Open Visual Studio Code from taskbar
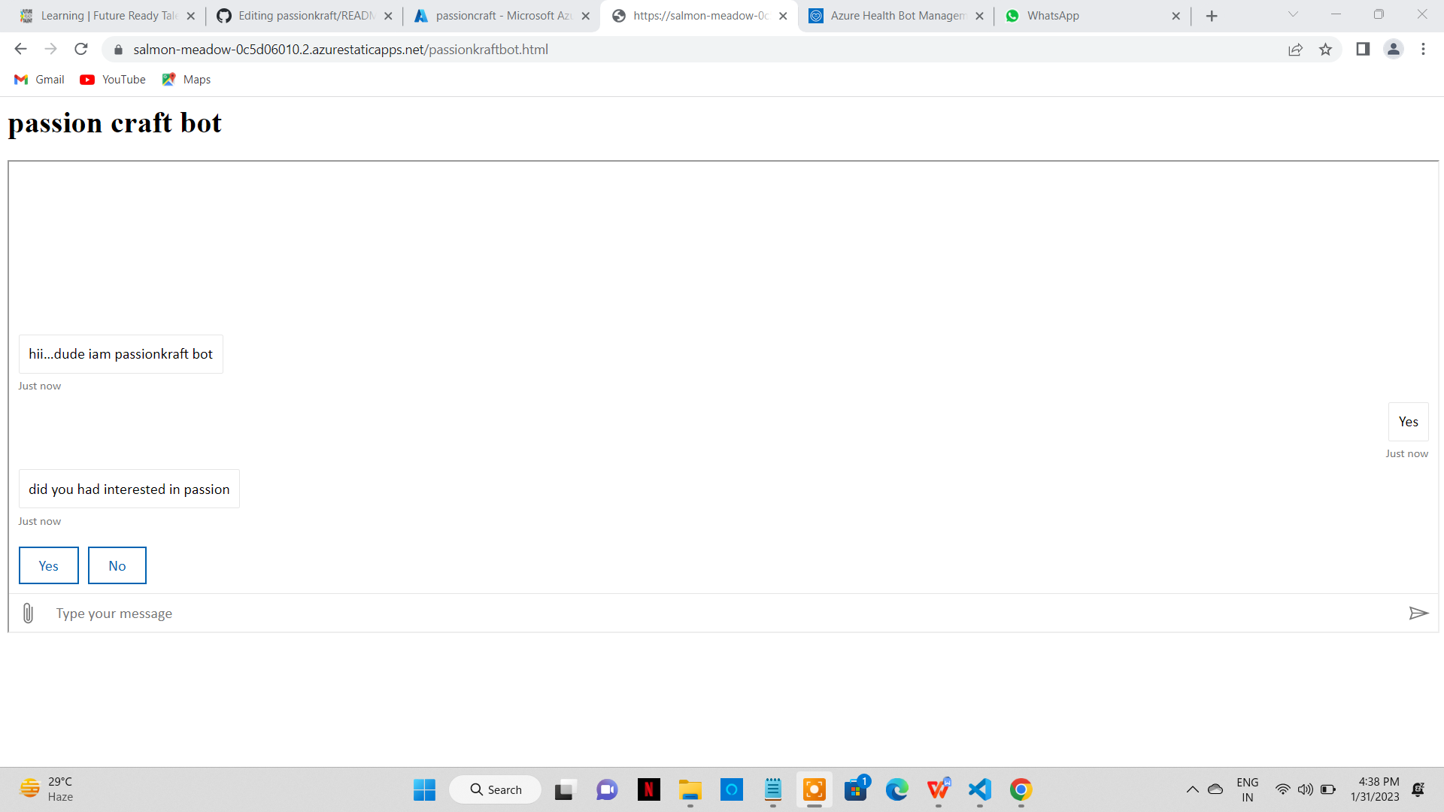Image resolution: width=1444 pixels, height=812 pixels. (979, 789)
